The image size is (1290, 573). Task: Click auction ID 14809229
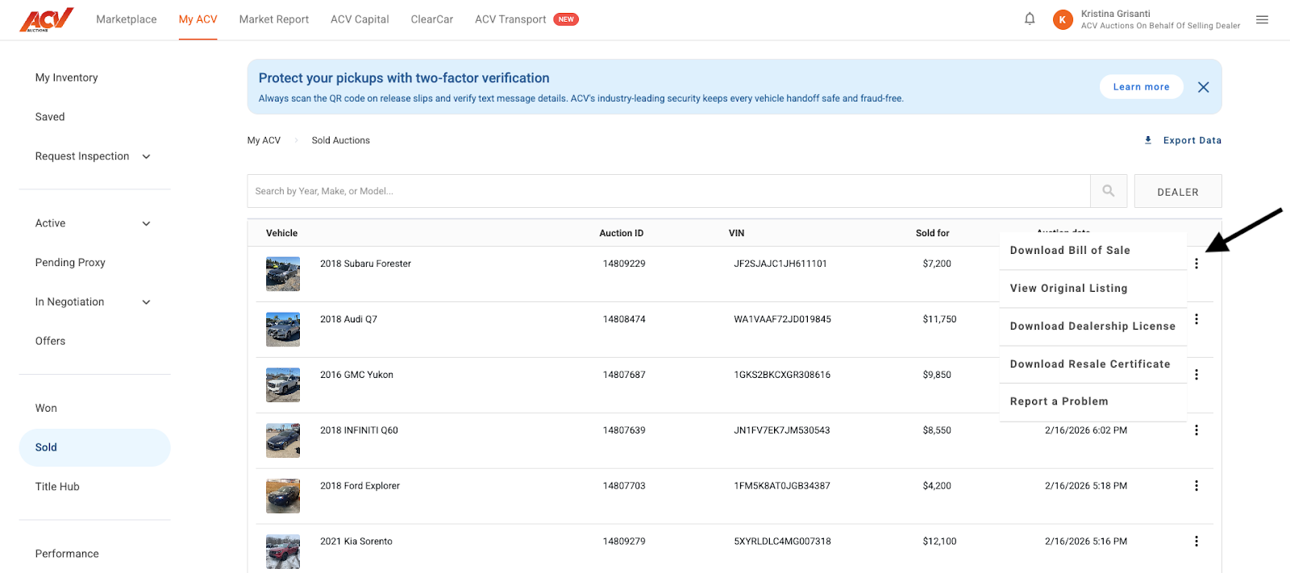(624, 264)
